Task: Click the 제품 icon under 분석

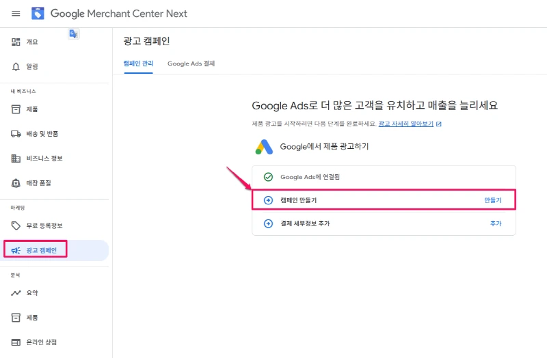Action: pos(16,318)
